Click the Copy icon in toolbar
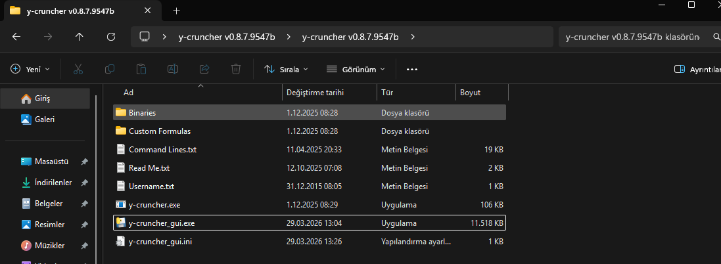 [x=110, y=70]
